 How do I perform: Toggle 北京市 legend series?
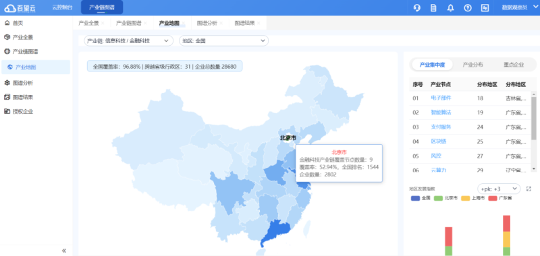[446, 198]
